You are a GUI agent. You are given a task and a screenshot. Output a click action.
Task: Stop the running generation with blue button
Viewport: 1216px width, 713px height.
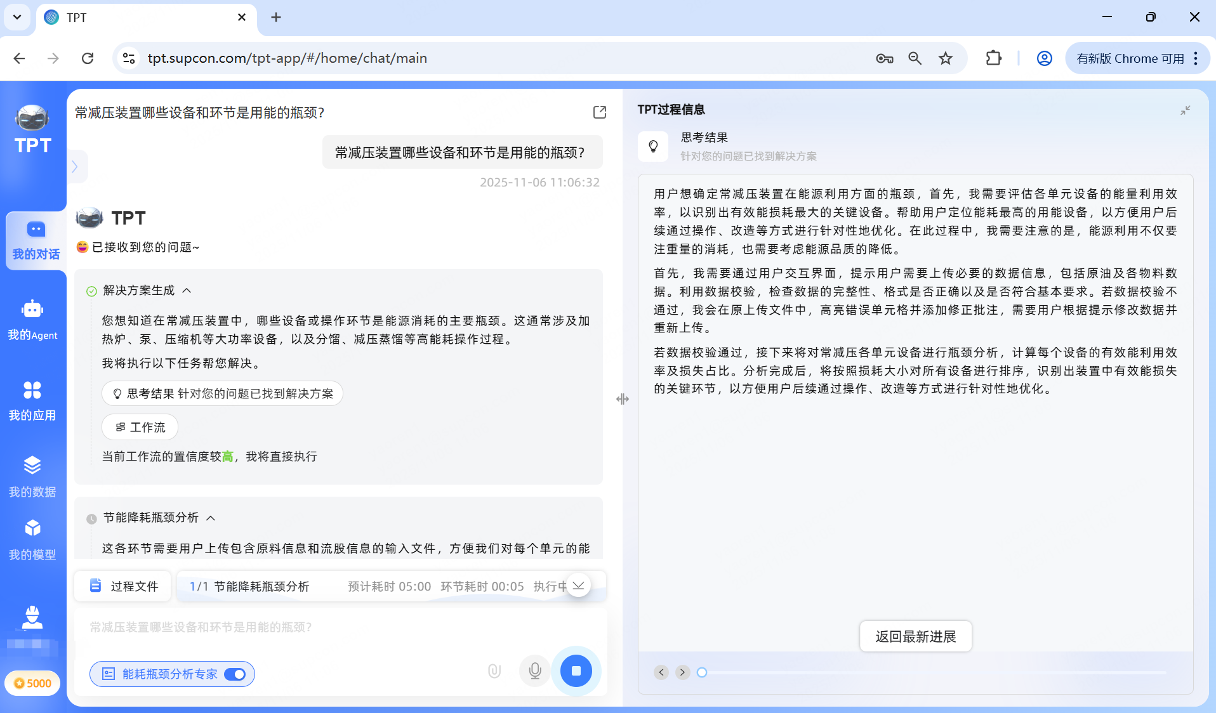tap(576, 670)
